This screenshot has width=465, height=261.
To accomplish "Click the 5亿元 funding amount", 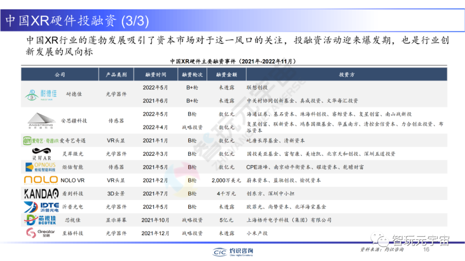I will (x=226, y=220).
